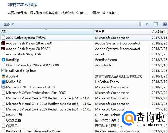The width and height of the screenshot is (168, 133).
Task: Select the QQ音乐 entry
Action: [x=12, y=126]
